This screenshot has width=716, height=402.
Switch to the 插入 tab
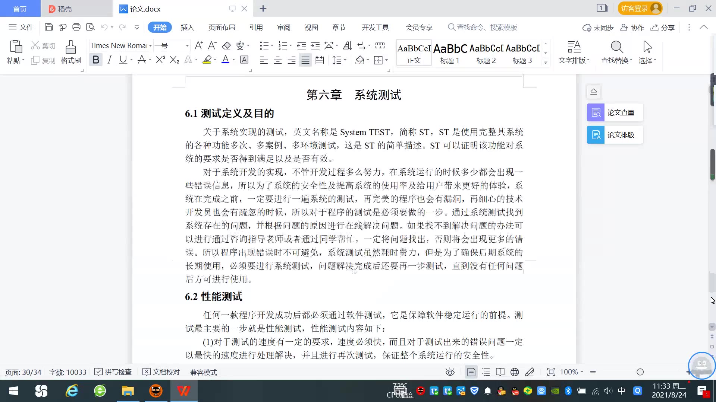click(x=187, y=28)
